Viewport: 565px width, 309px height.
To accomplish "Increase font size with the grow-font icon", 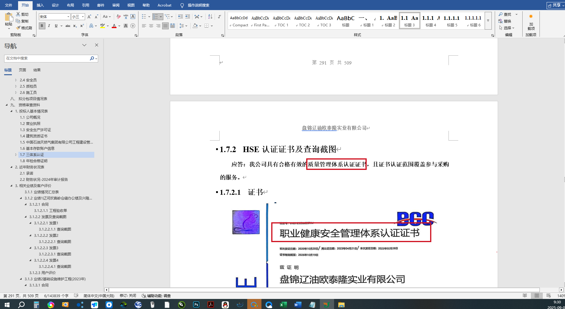I will (89, 17).
